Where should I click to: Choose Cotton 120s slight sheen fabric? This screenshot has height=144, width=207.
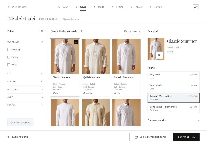[174, 108]
